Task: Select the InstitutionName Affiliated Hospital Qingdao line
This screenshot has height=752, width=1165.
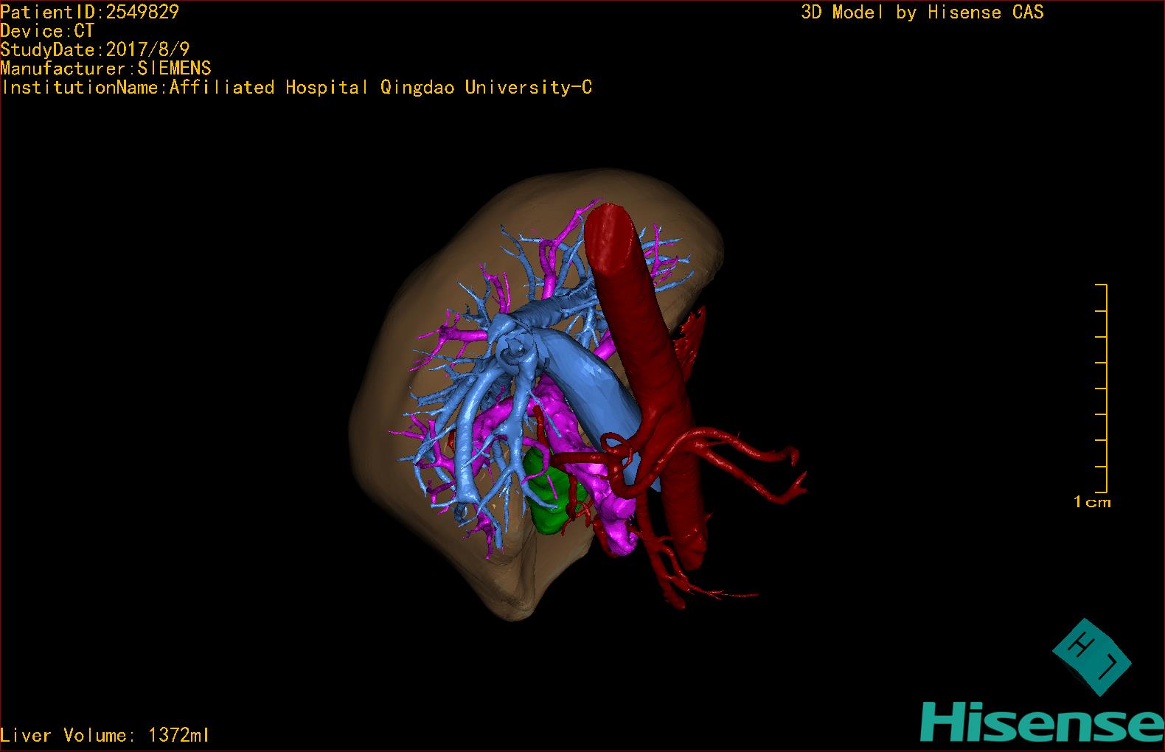Action: [x=296, y=87]
